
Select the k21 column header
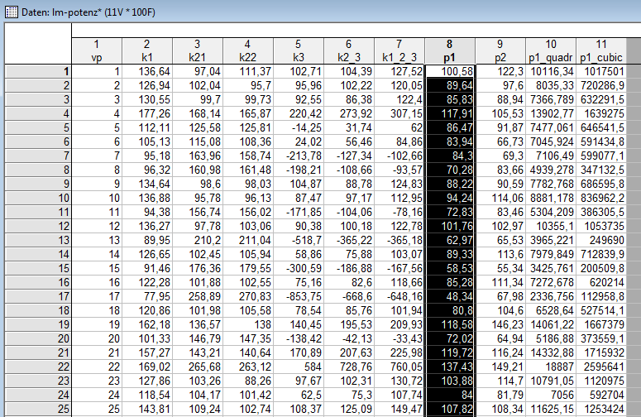point(197,50)
